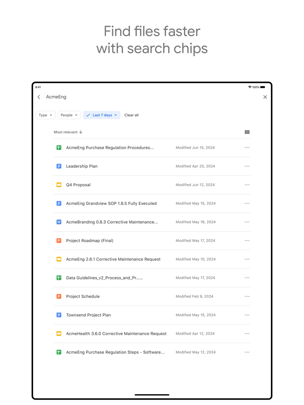Viewport: 304px width, 405px height.
Task: Open more options for Project Schedule
Action: pyautogui.click(x=247, y=296)
